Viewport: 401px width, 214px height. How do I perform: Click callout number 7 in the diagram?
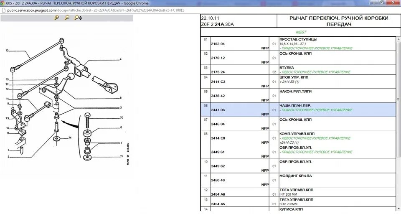tap(8, 150)
